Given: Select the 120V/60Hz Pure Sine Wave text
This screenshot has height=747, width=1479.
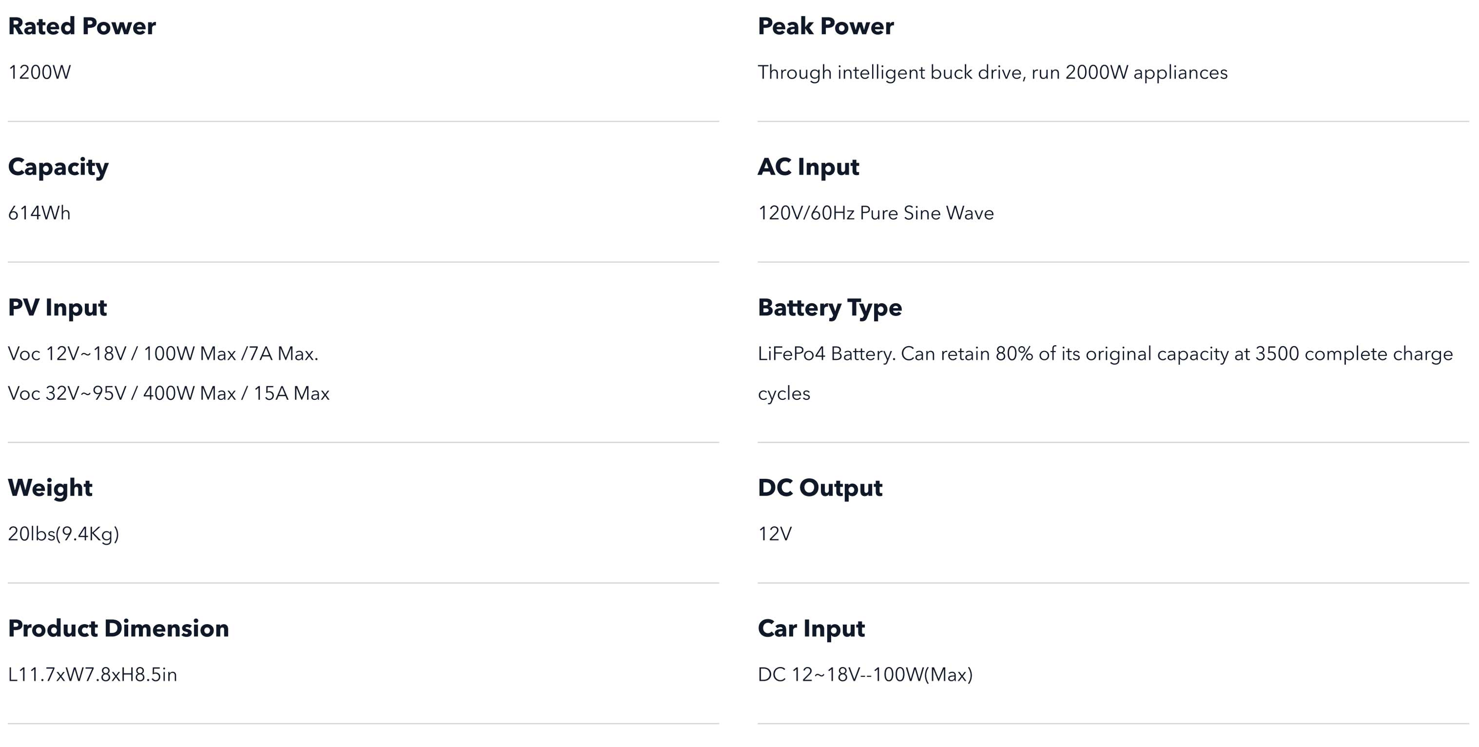Looking at the screenshot, I should [x=876, y=213].
